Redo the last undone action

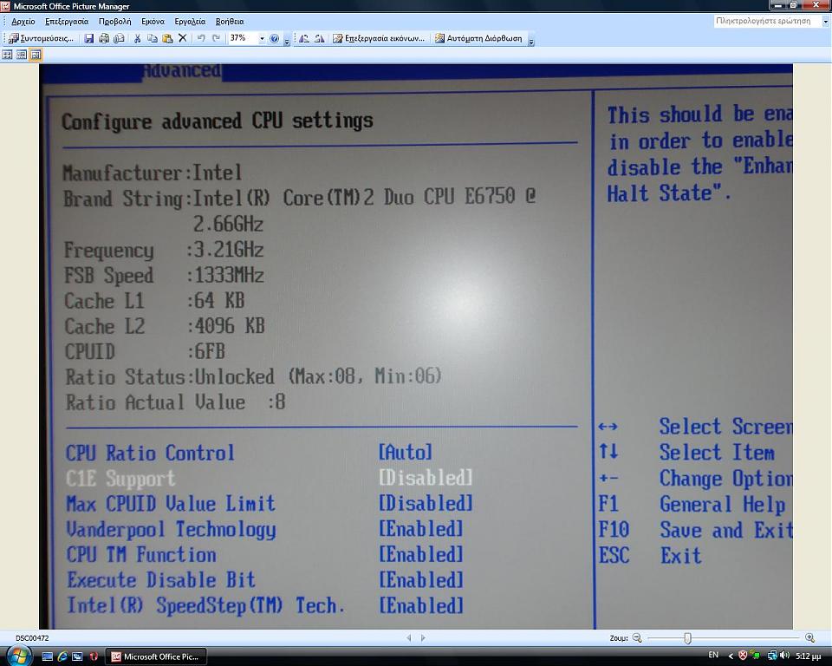[x=216, y=38]
